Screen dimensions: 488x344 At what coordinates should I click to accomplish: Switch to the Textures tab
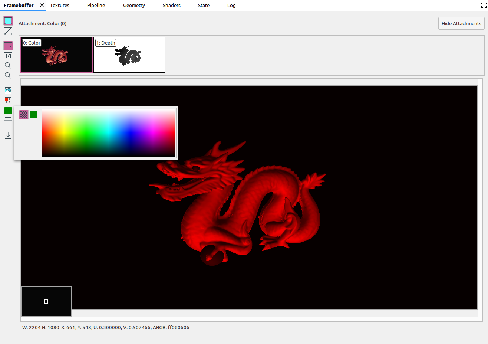point(60,6)
